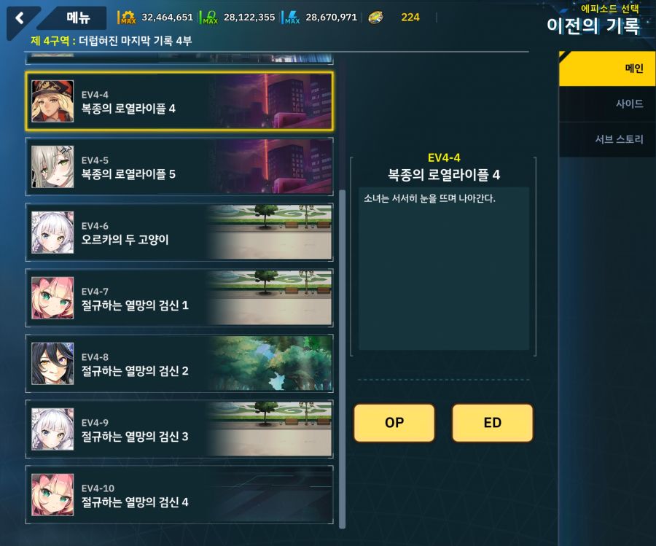Image resolution: width=656 pixels, height=546 pixels.
Task: Select the EV4-4 character portrait with hat
Action: point(52,101)
